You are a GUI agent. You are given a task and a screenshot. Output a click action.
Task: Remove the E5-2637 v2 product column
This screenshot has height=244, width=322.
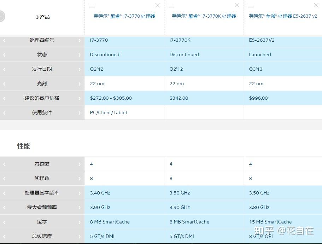point(316,5)
